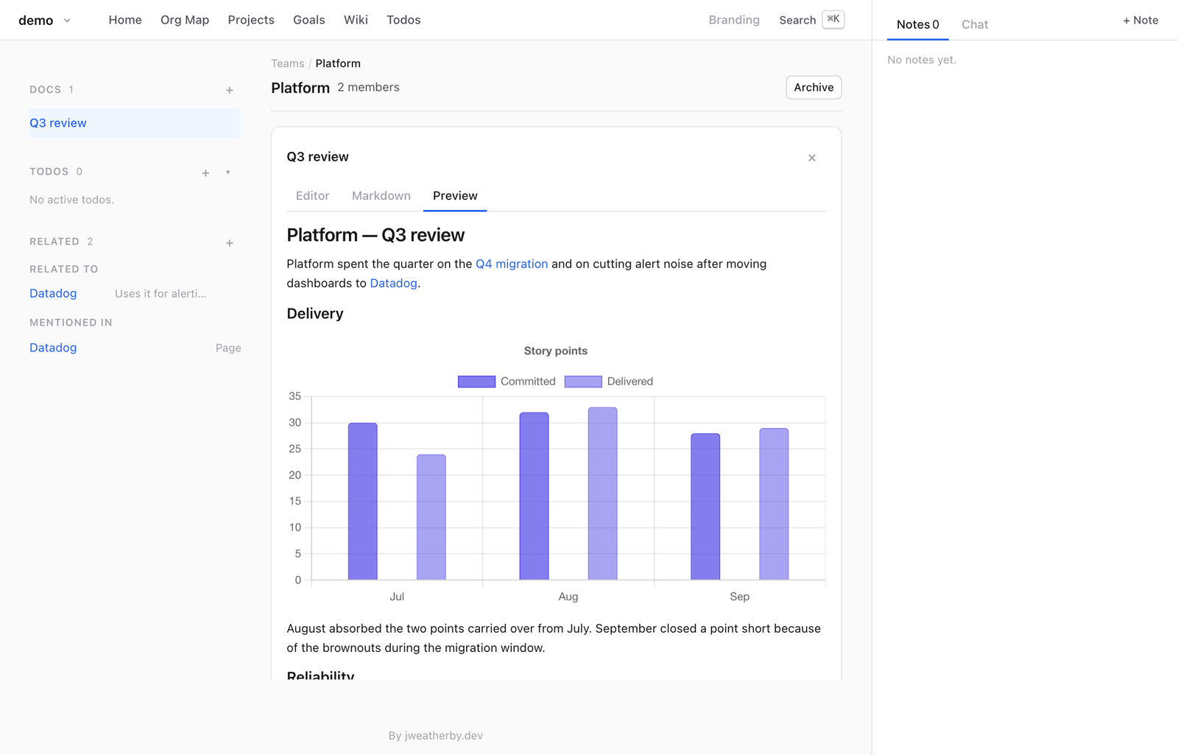Open the demo workspace switcher
The width and height of the screenshot is (1178, 755).
tap(44, 21)
